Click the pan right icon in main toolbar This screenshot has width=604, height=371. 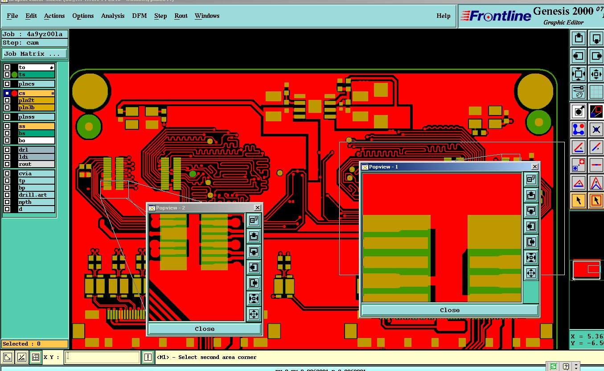[x=596, y=56]
